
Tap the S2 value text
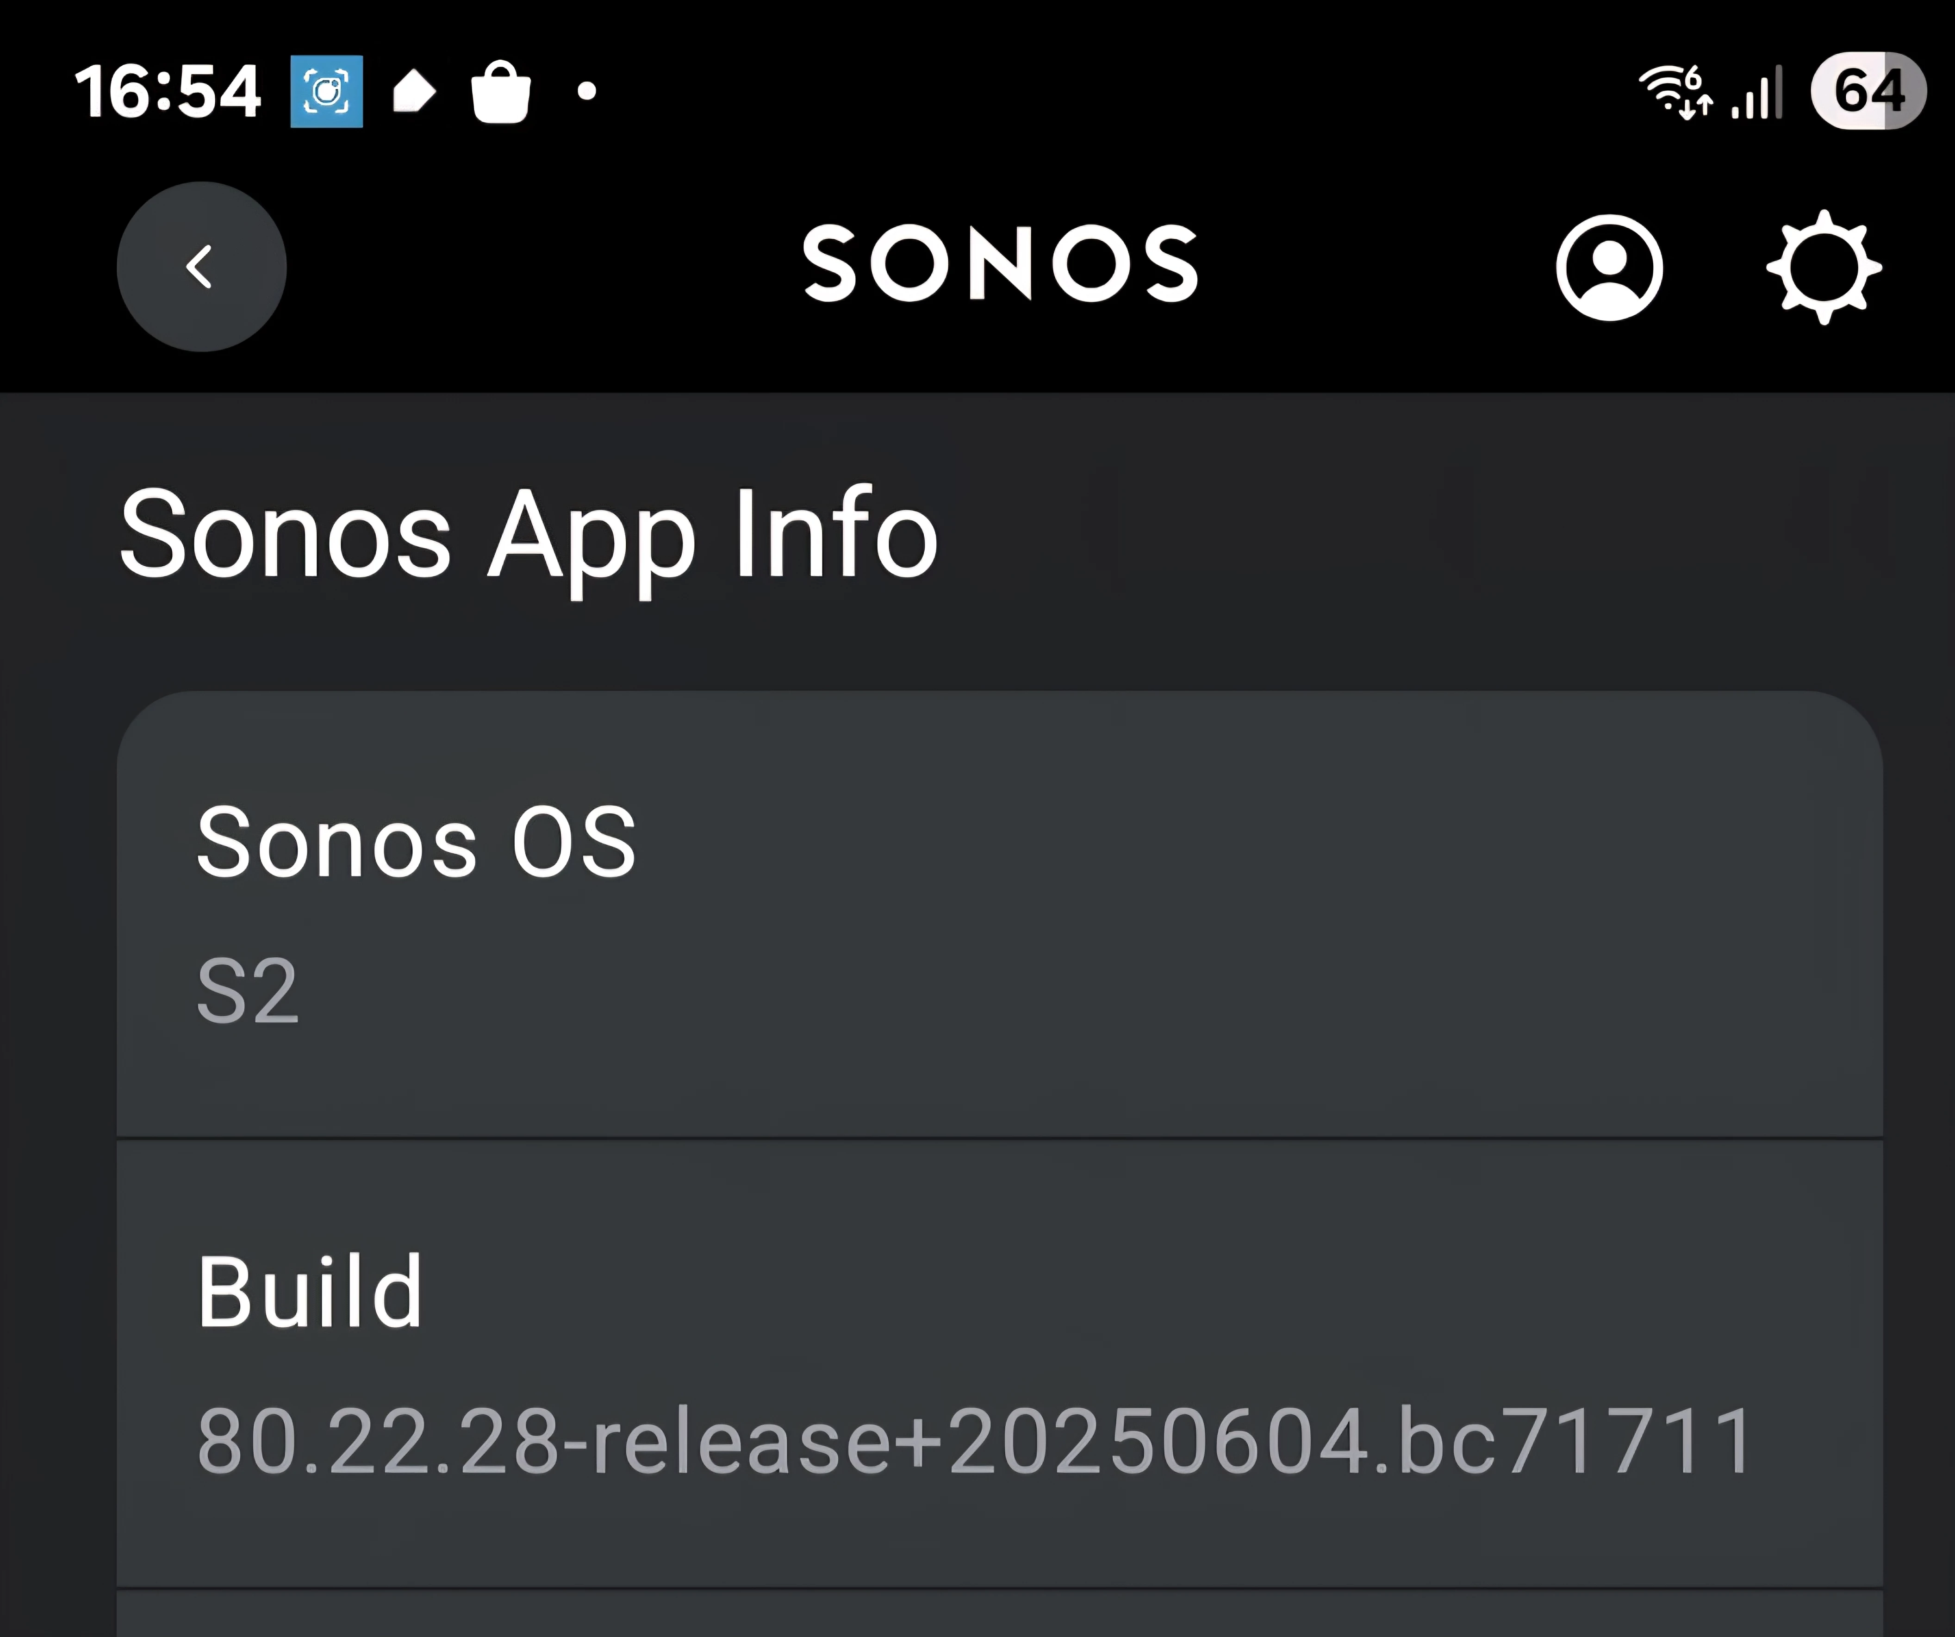tap(248, 992)
